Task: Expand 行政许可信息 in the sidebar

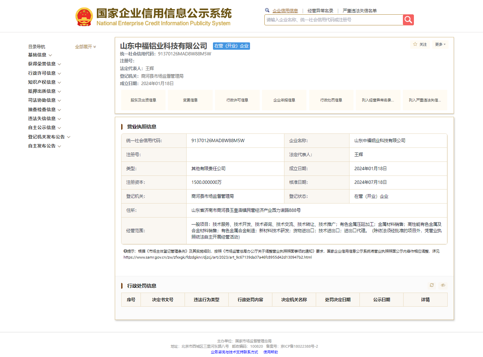Action: point(44,73)
